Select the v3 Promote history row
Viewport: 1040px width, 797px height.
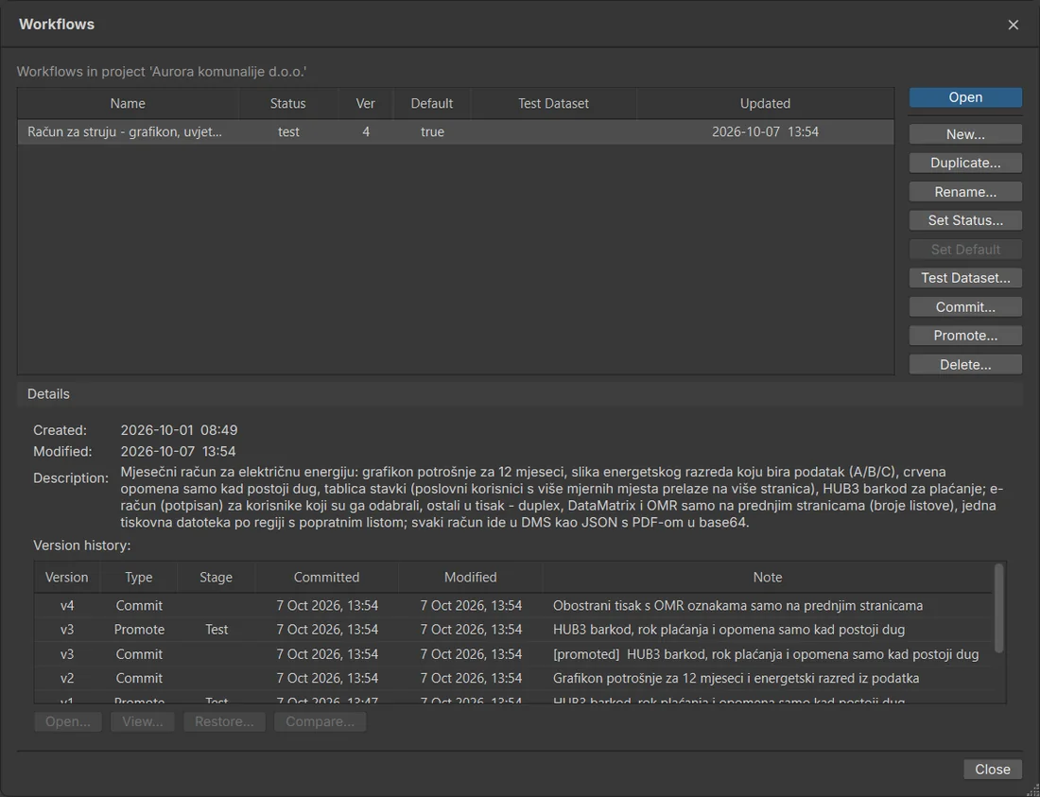click(513, 630)
